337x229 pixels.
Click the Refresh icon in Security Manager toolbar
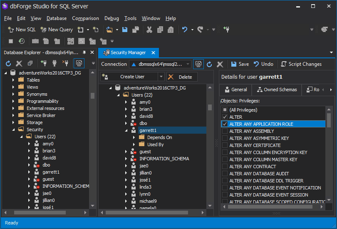pyautogui.click(x=209, y=64)
